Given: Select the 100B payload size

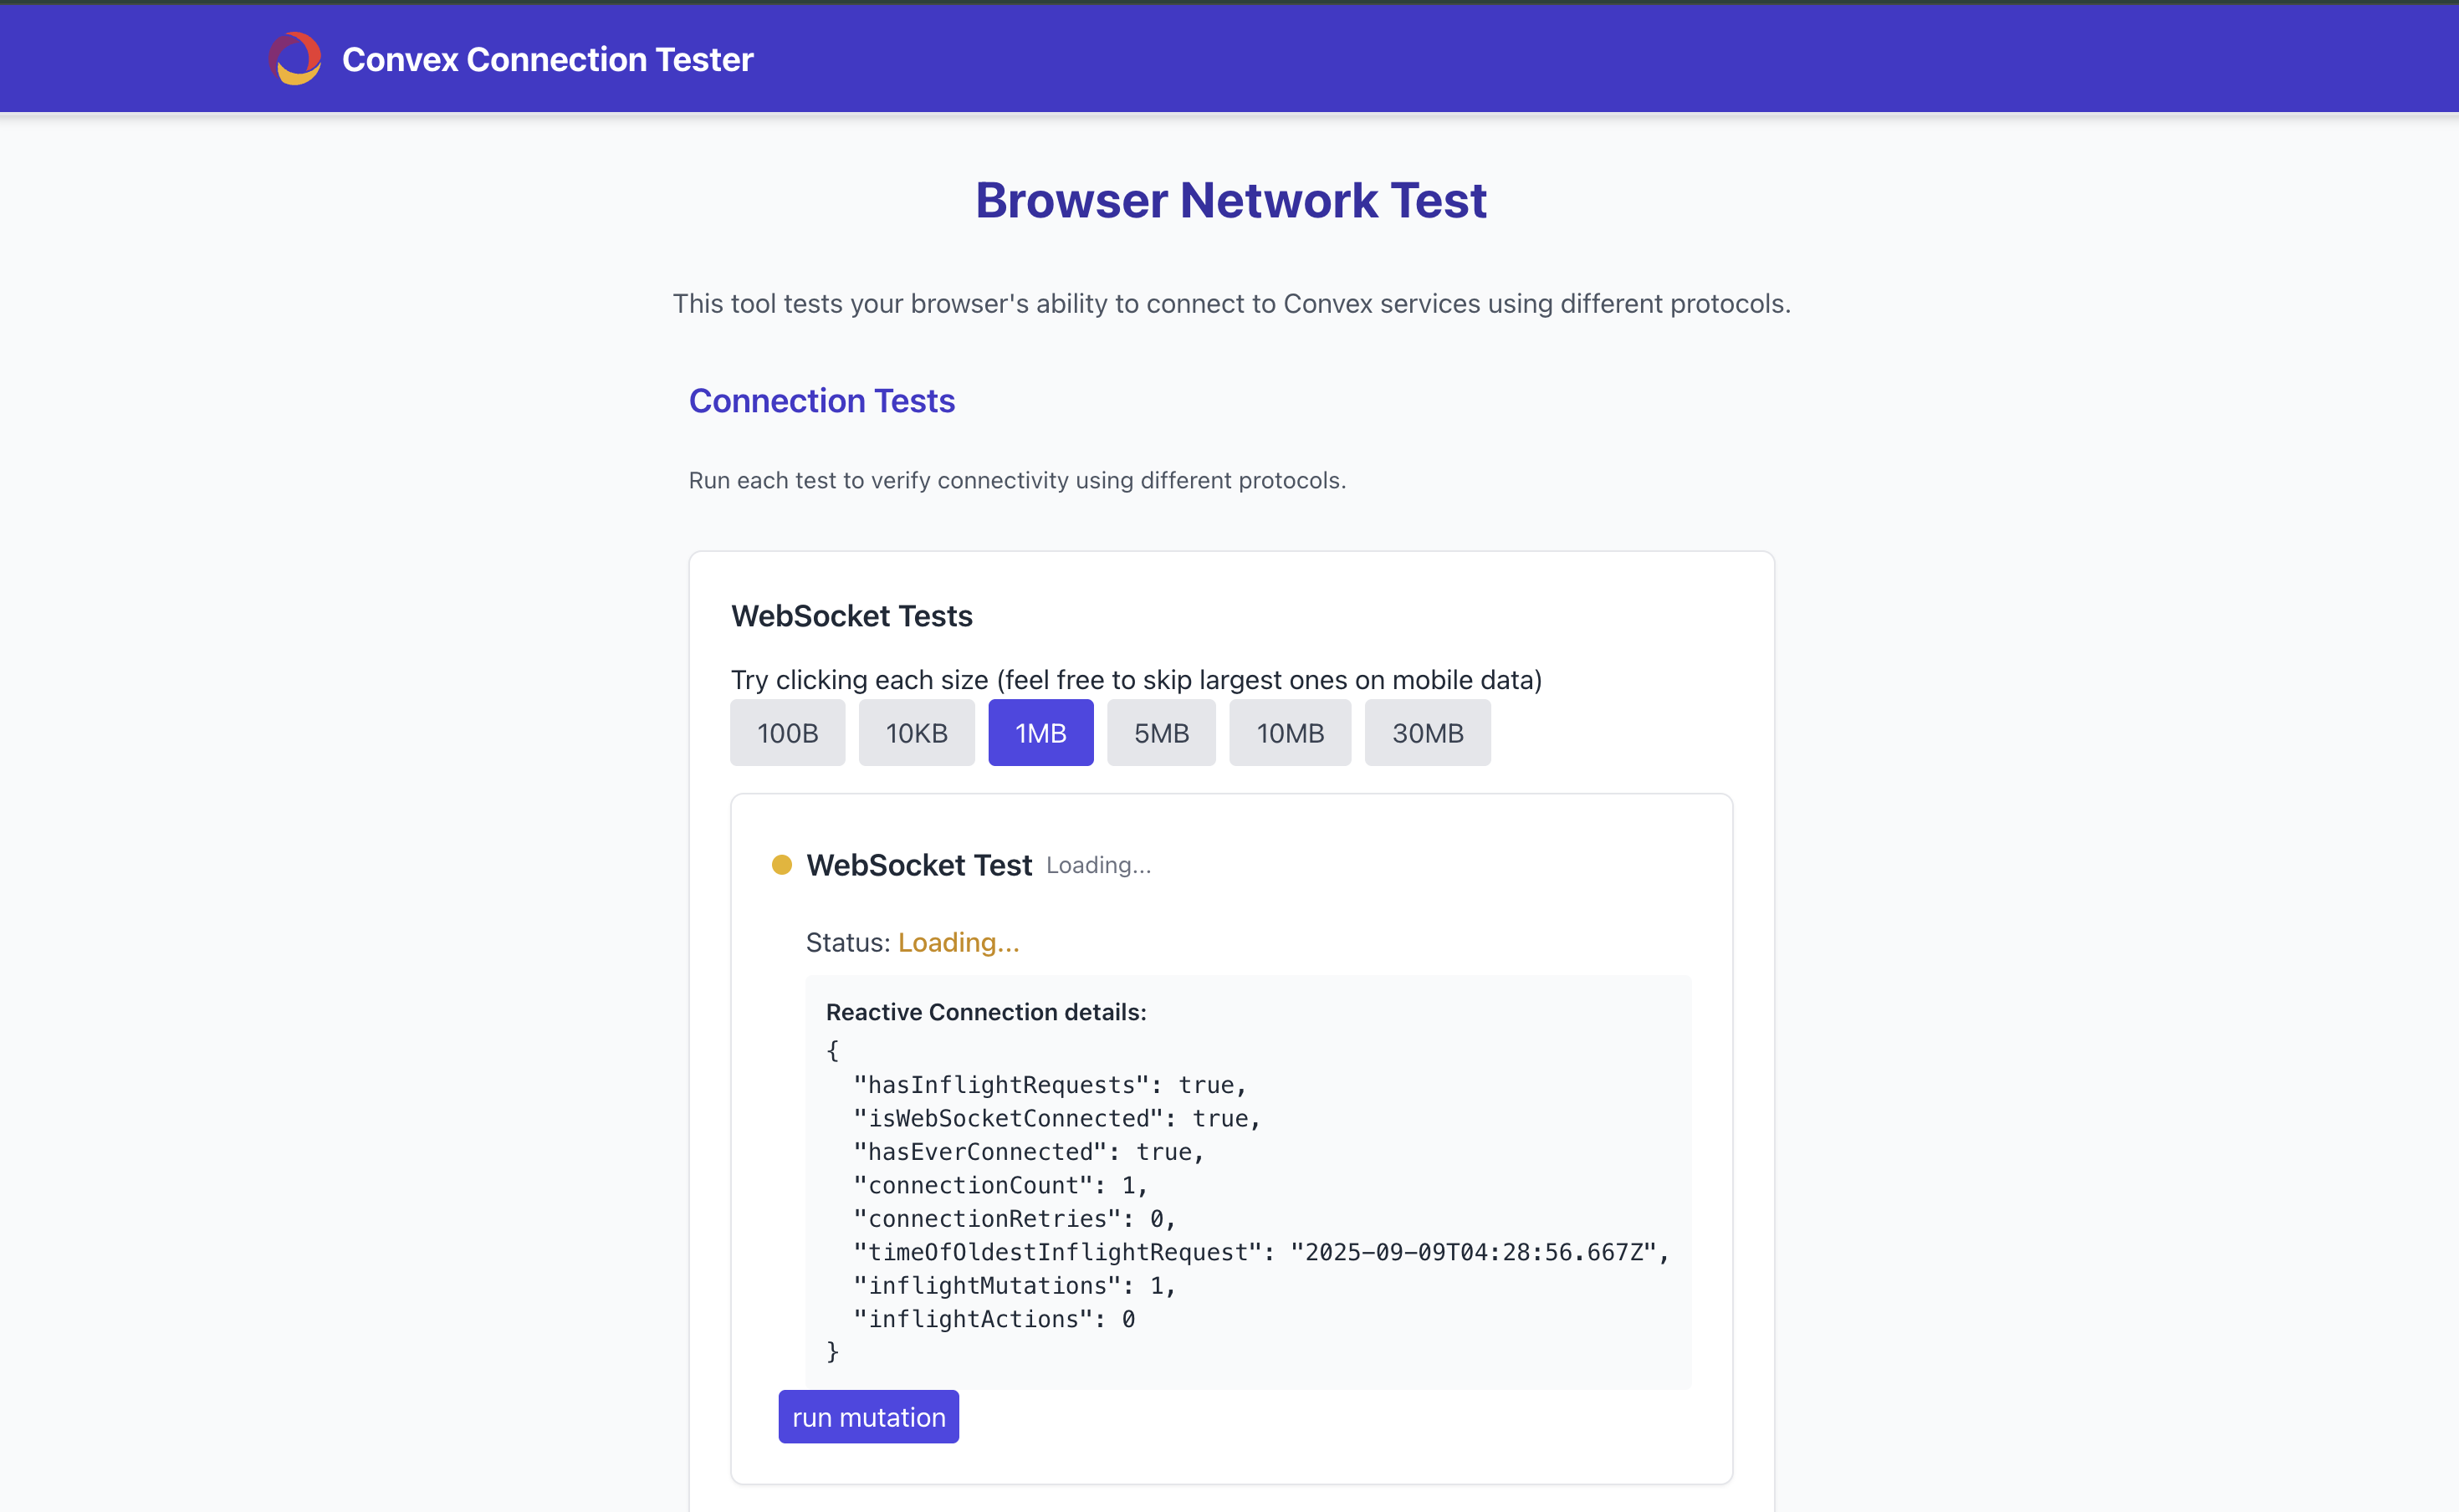Looking at the screenshot, I should [787, 733].
